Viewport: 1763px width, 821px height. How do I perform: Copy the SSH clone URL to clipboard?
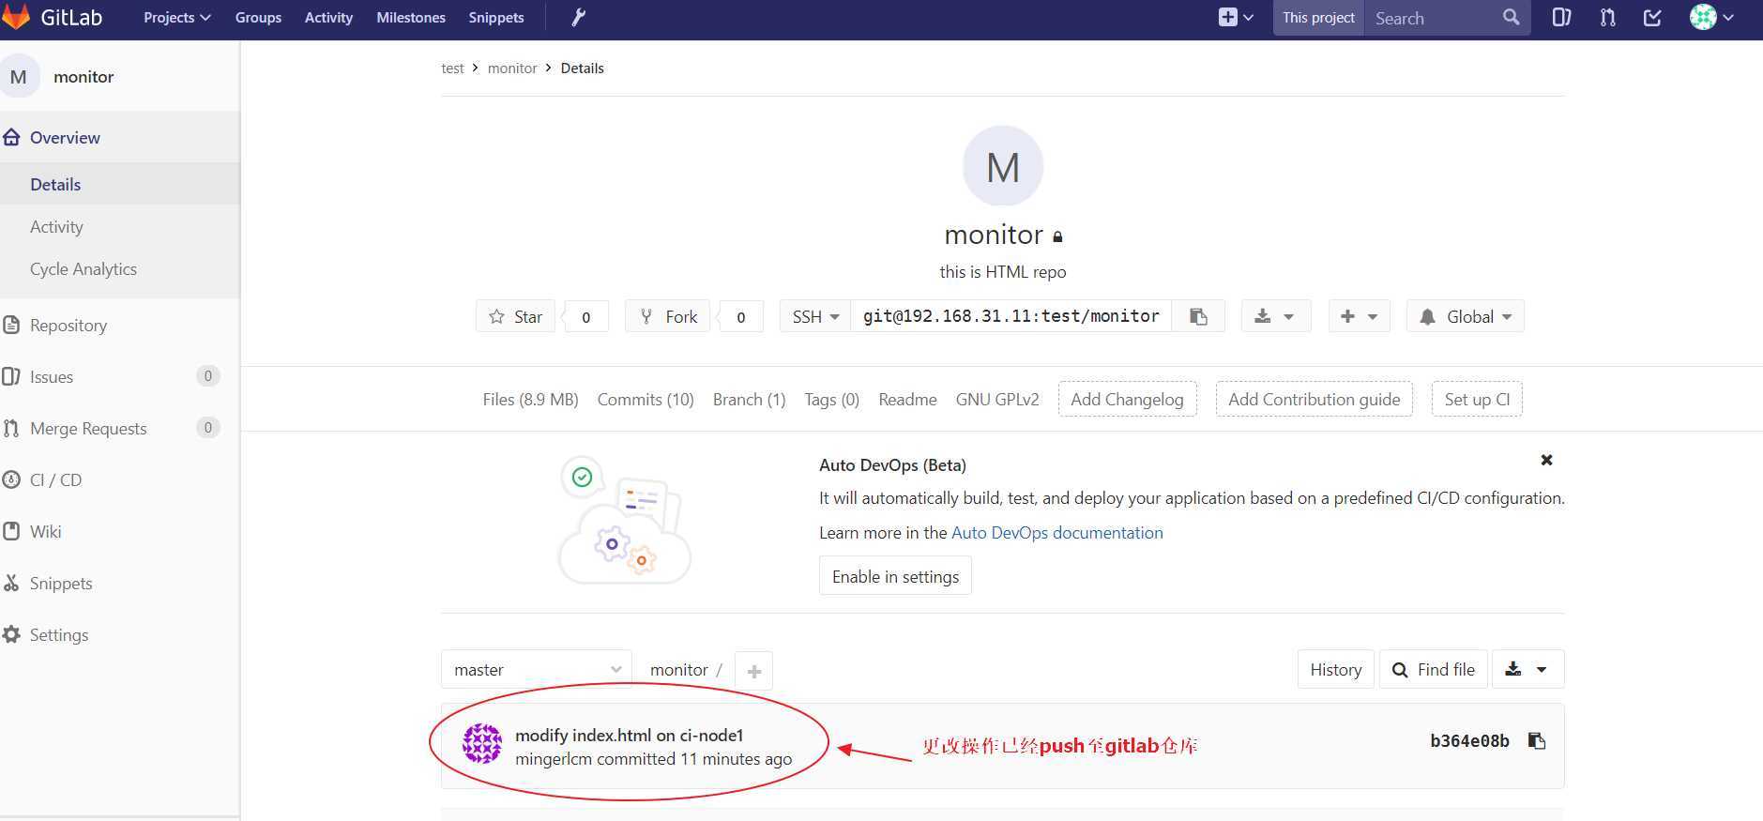click(x=1198, y=316)
